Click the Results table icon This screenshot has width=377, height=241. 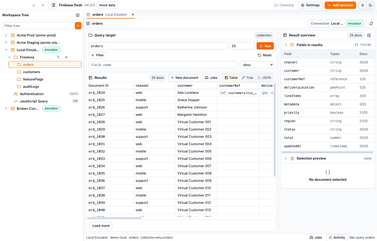tap(90, 78)
